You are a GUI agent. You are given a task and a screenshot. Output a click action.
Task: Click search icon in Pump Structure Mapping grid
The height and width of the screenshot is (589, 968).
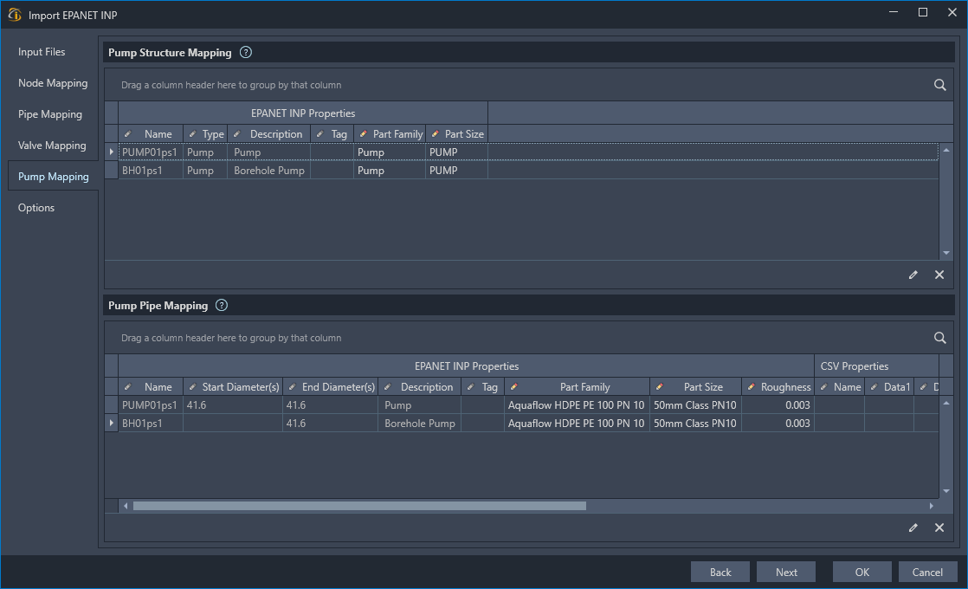tap(939, 85)
